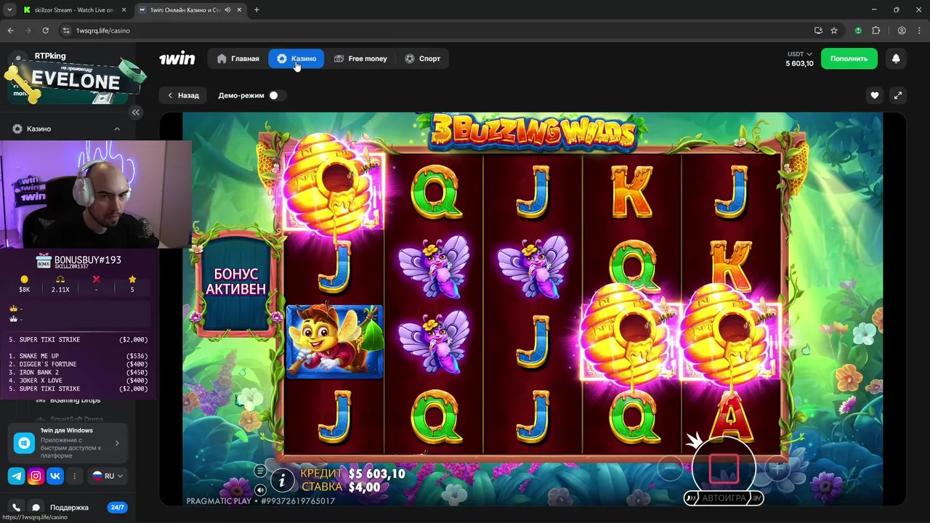Switch to the Спорт tab
The height and width of the screenshot is (523, 930).
pos(422,59)
